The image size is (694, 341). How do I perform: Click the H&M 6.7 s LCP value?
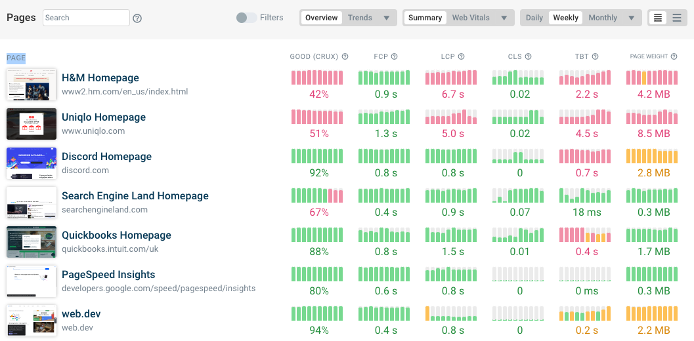pos(453,94)
